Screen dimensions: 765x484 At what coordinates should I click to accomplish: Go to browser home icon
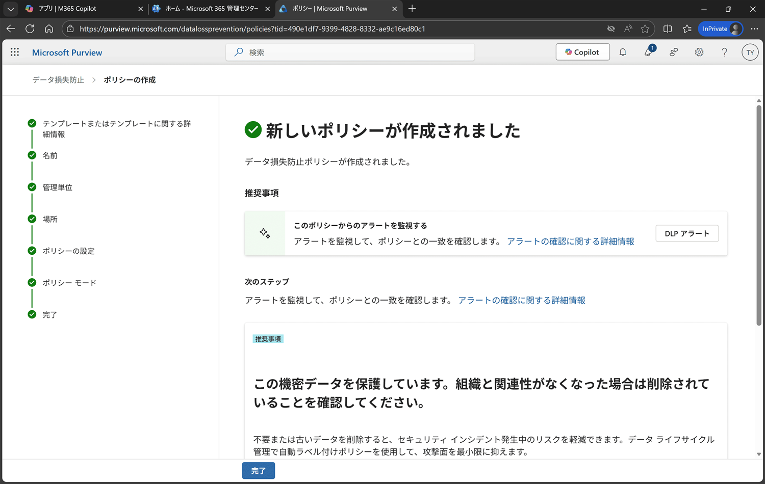[x=49, y=29]
